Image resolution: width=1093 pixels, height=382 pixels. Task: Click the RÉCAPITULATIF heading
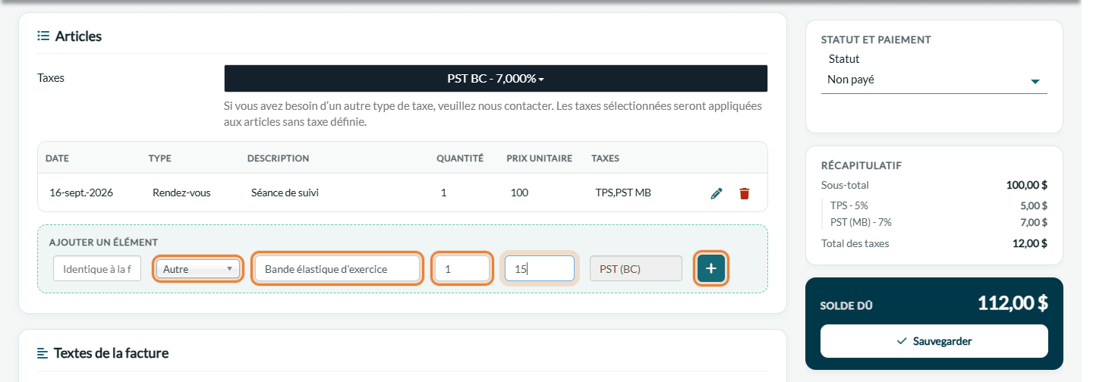[861, 165]
